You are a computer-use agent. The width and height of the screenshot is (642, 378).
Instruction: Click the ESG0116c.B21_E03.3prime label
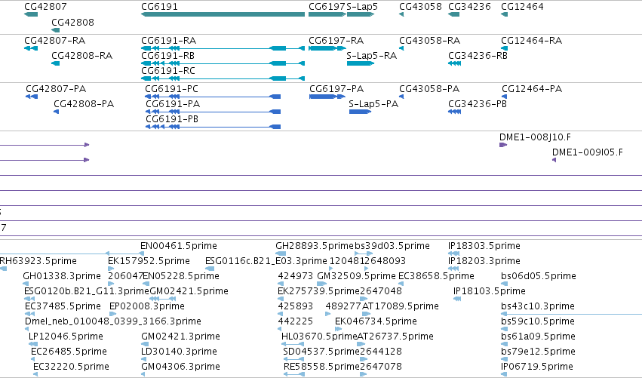[x=266, y=261]
